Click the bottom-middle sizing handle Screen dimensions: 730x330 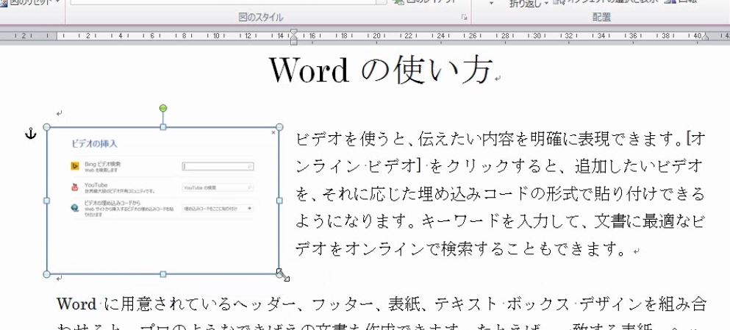(x=163, y=274)
